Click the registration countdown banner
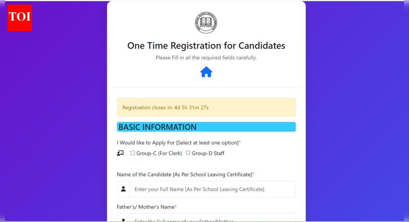The height and width of the screenshot is (222, 409). point(206,107)
